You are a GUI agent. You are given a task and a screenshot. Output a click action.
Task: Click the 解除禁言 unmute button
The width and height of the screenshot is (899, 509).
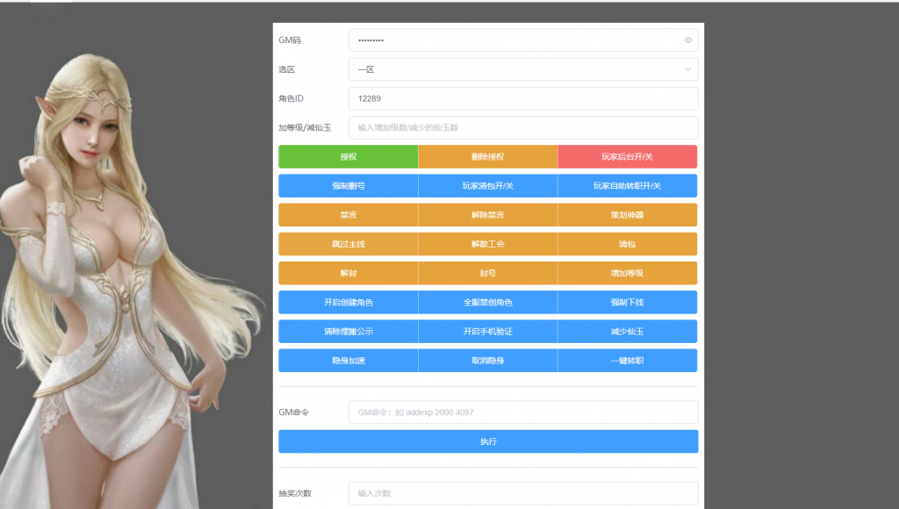point(487,214)
